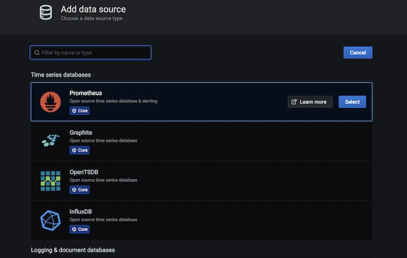
Task: Choose the Prometheus title text
Action: coord(85,93)
